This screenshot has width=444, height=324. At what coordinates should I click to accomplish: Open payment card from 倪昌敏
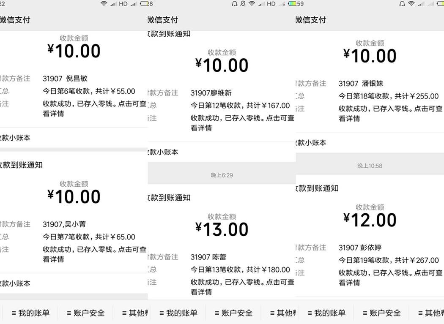coord(74,79)
